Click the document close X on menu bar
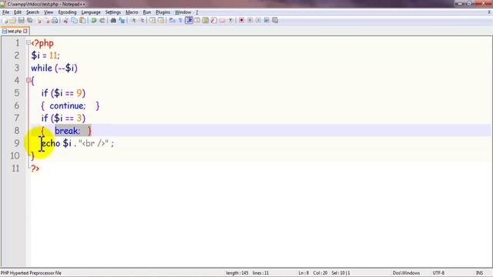Screen dimensions: 493x277 coord(489,12)
